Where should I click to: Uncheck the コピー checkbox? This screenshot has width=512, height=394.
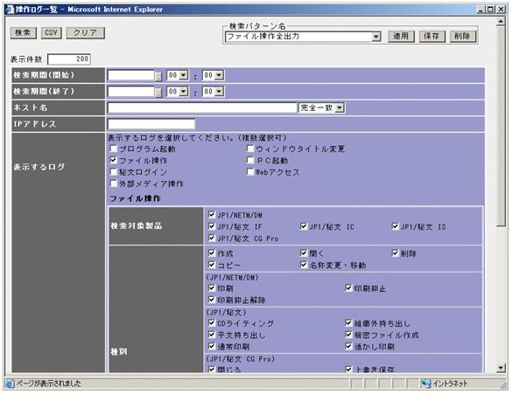pyautogui.click(x=212, y=265)
